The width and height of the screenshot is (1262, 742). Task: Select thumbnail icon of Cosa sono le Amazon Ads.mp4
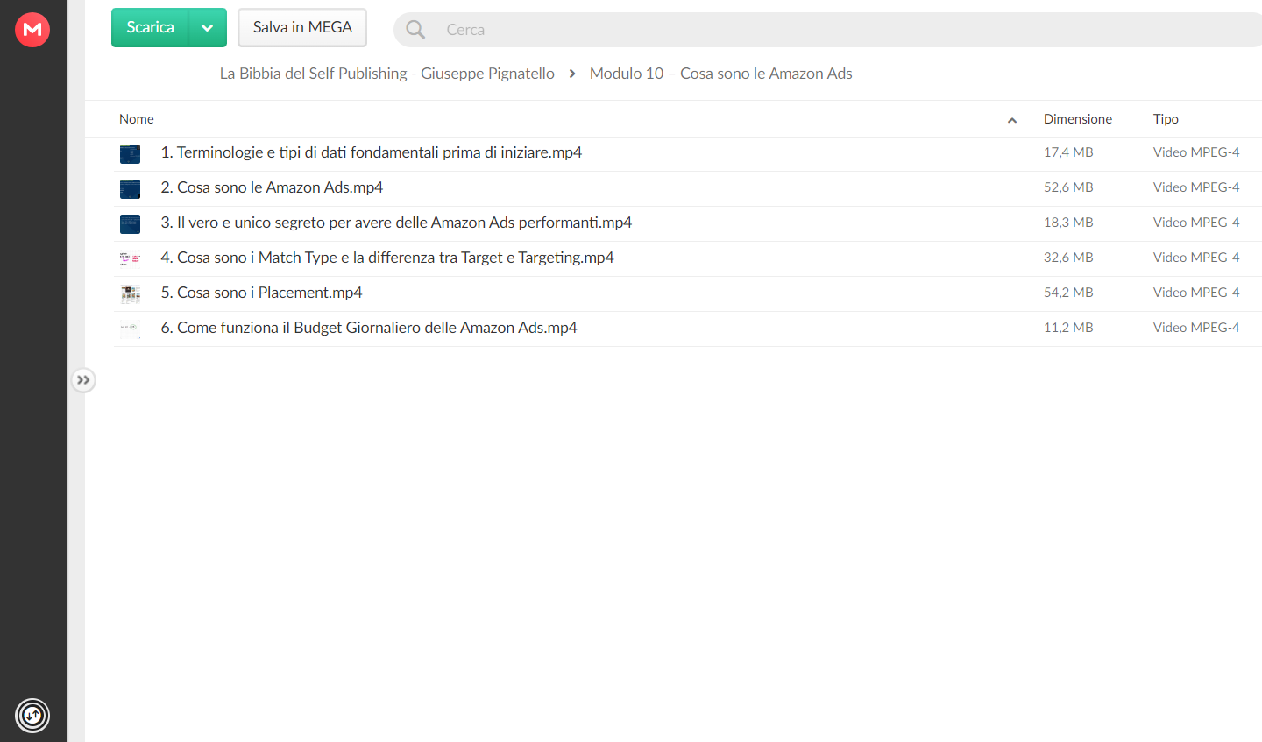[130, 189]
